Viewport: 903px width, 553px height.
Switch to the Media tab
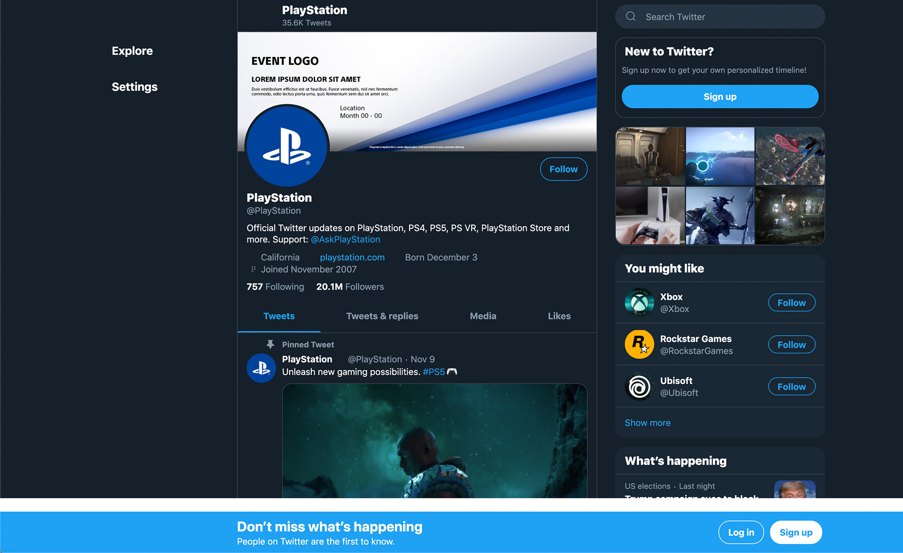(483, 316)
